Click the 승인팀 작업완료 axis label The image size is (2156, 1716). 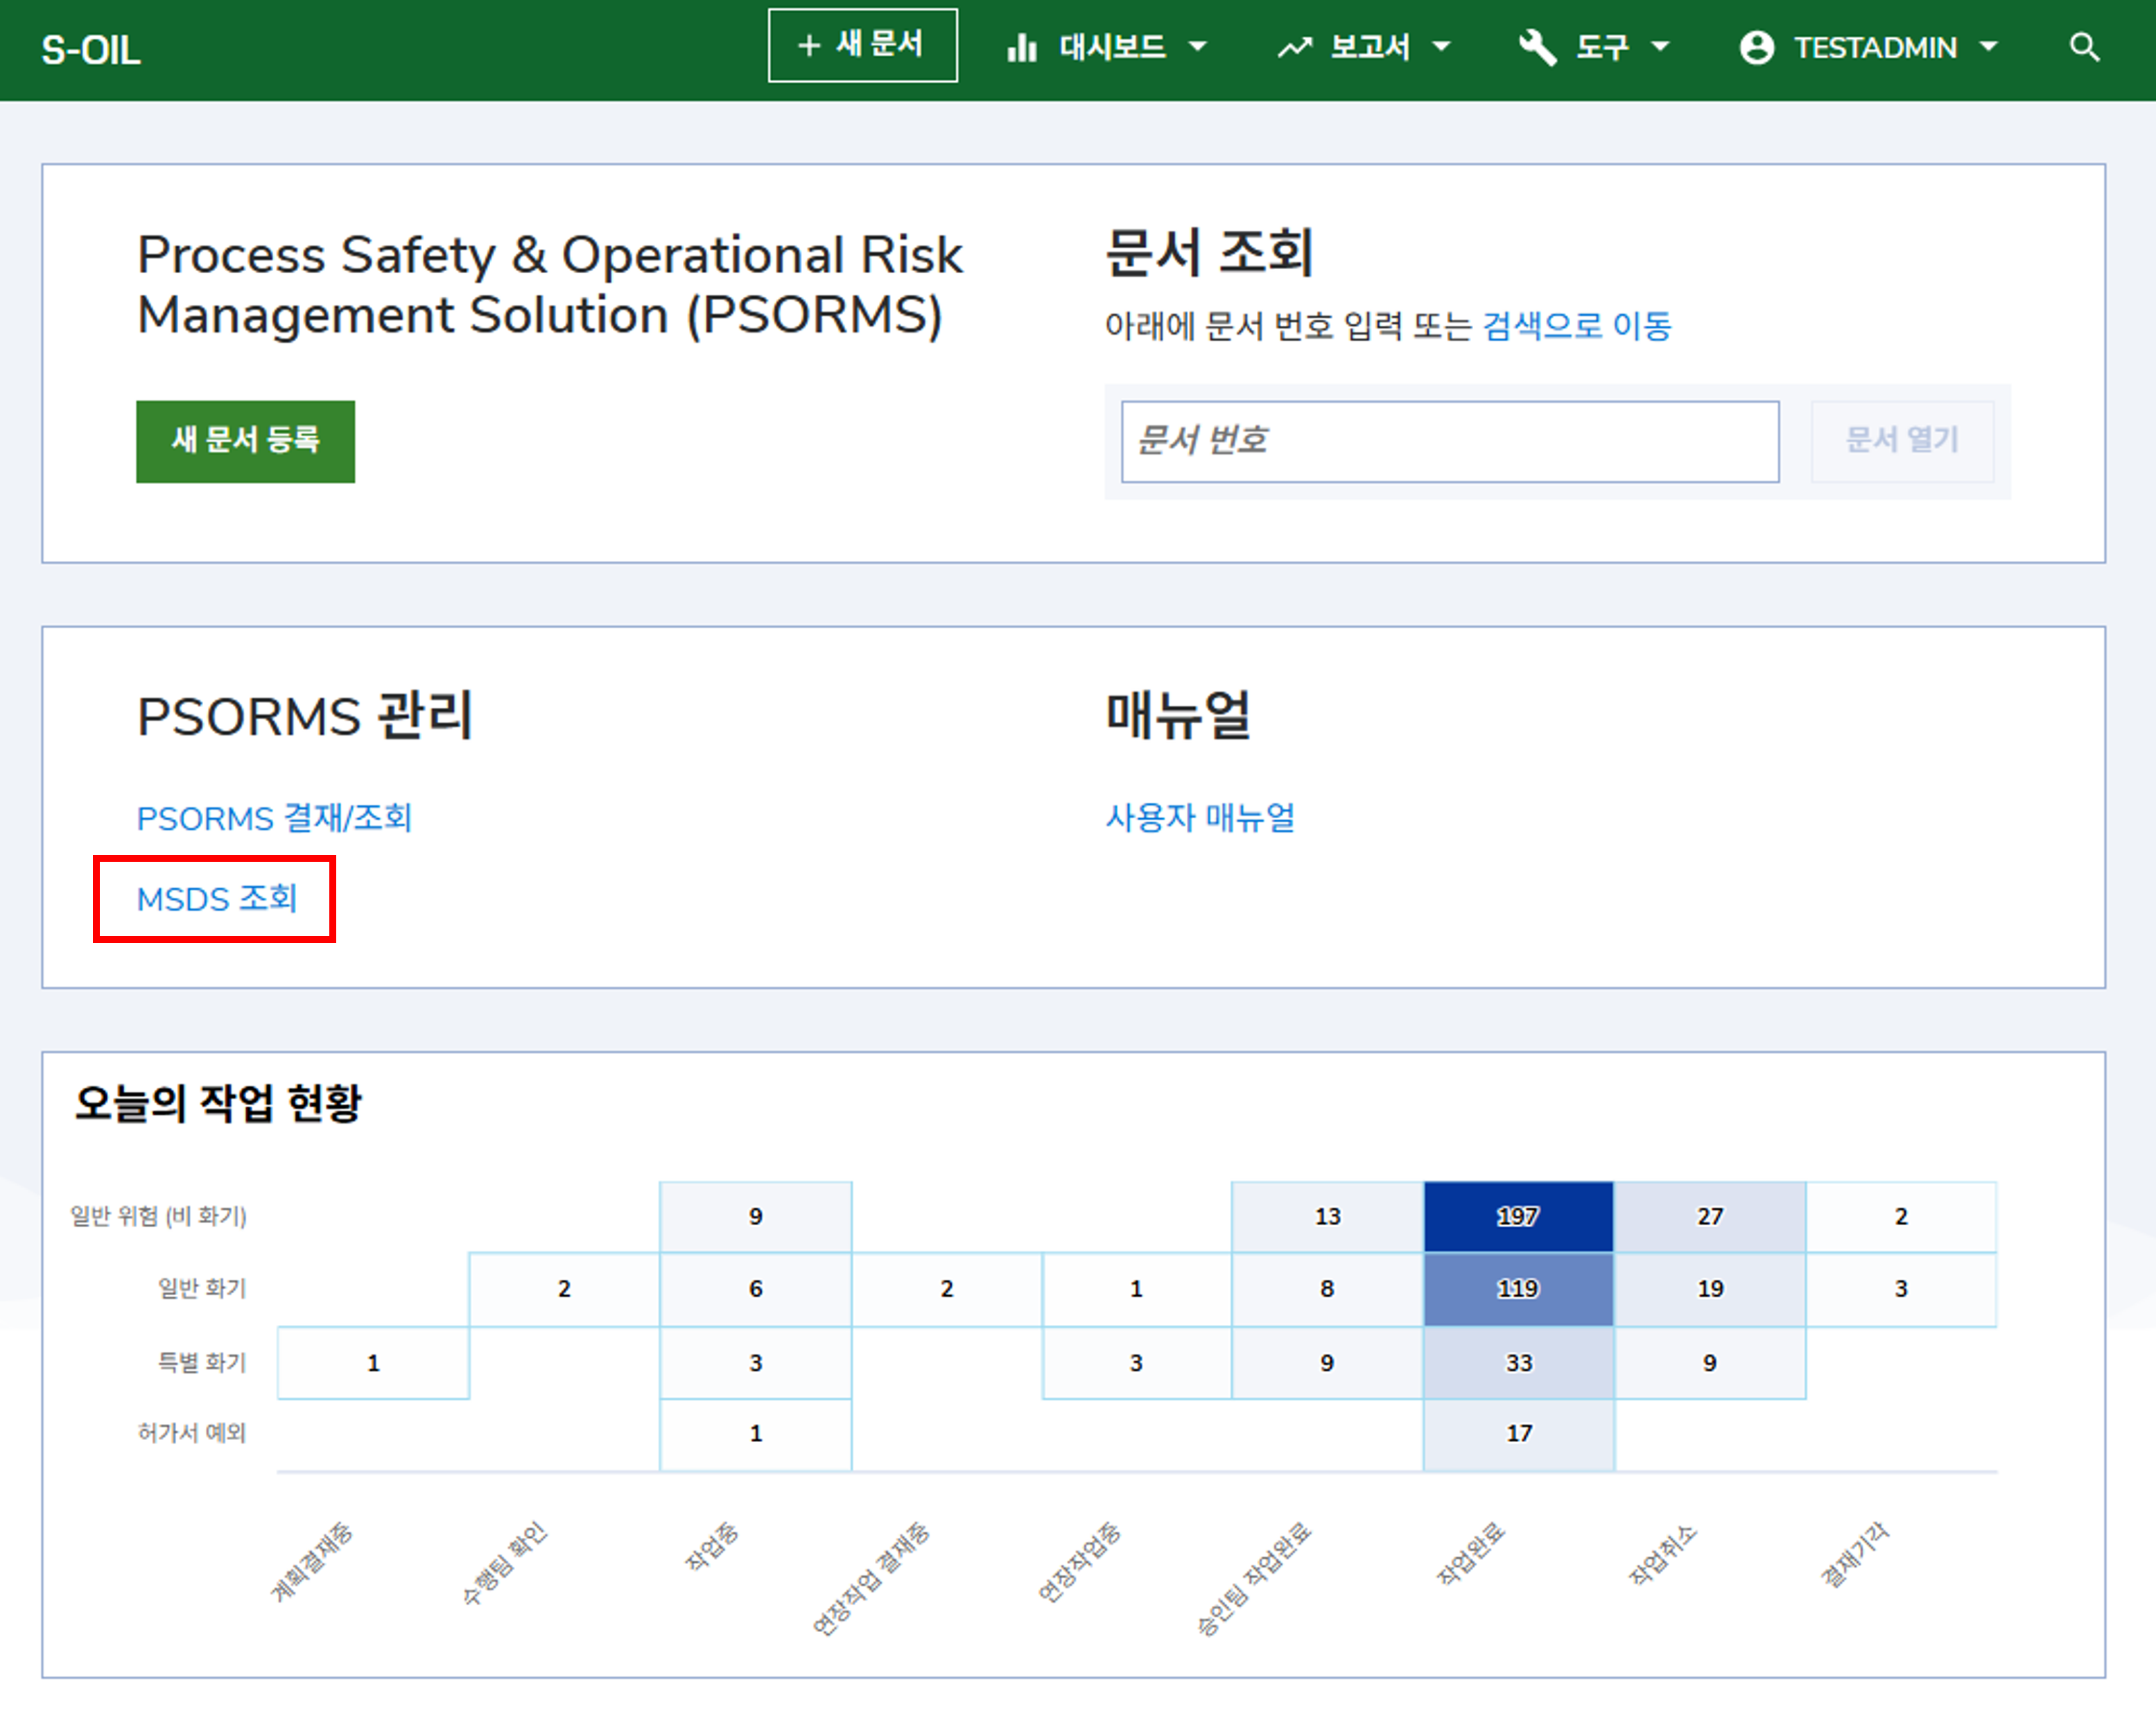(x=1253, y=1578)
